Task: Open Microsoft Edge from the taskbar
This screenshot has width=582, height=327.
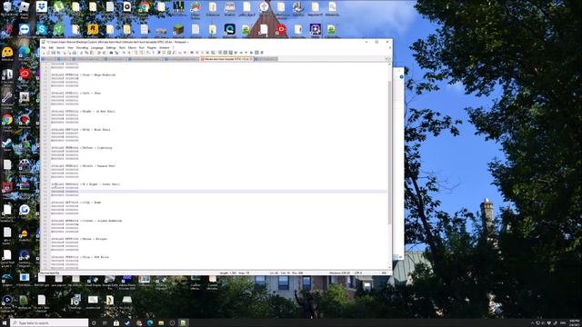Action: (150, 323)
